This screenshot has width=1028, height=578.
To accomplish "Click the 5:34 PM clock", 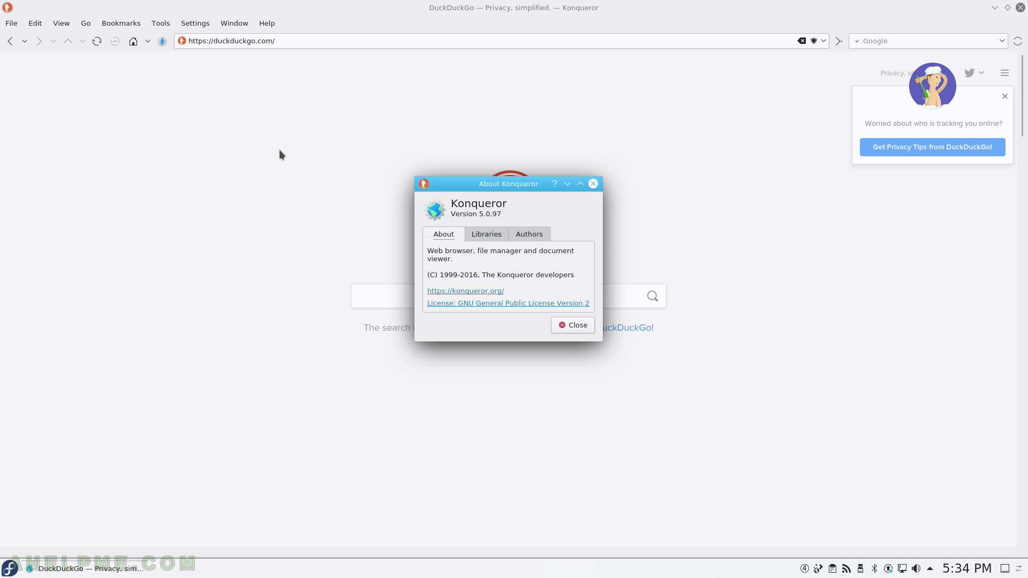I will [x=967, y=568].
